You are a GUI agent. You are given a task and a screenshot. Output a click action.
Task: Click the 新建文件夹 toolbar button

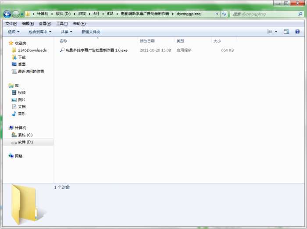91,32
